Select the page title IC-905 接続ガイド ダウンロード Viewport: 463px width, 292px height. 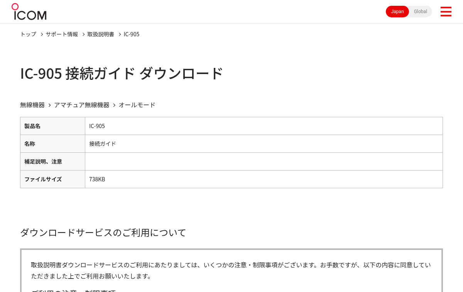[122, 73]
